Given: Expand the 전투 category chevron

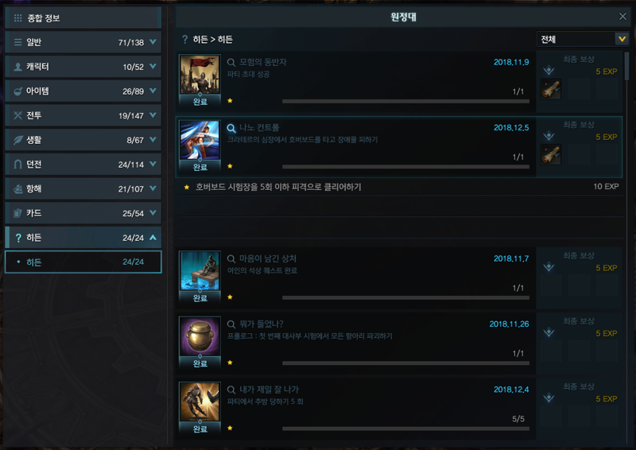Looking at the screenshot, I should pos(153,115).
